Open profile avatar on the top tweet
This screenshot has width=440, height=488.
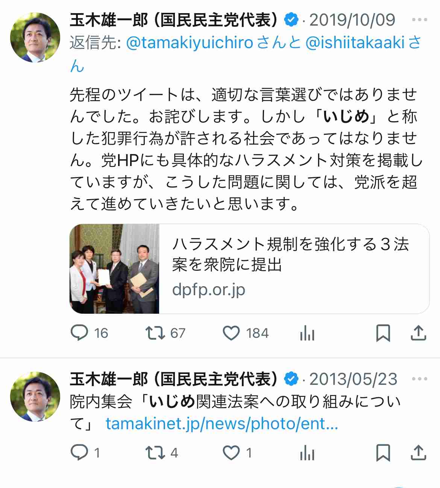tap(35, 37)
